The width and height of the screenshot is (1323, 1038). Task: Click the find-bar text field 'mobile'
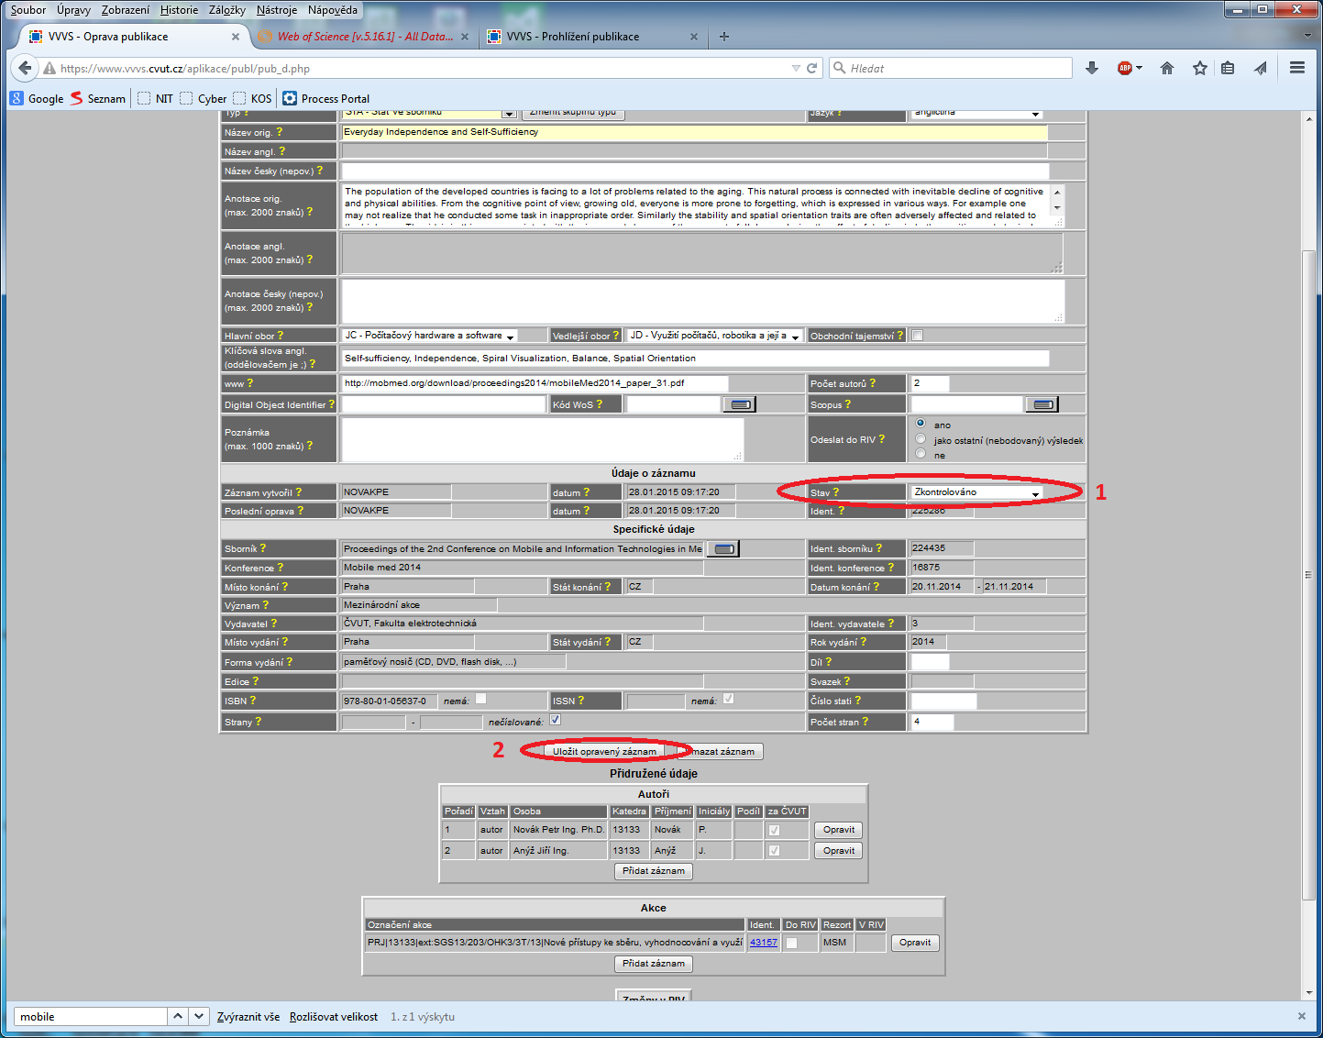91,1016
